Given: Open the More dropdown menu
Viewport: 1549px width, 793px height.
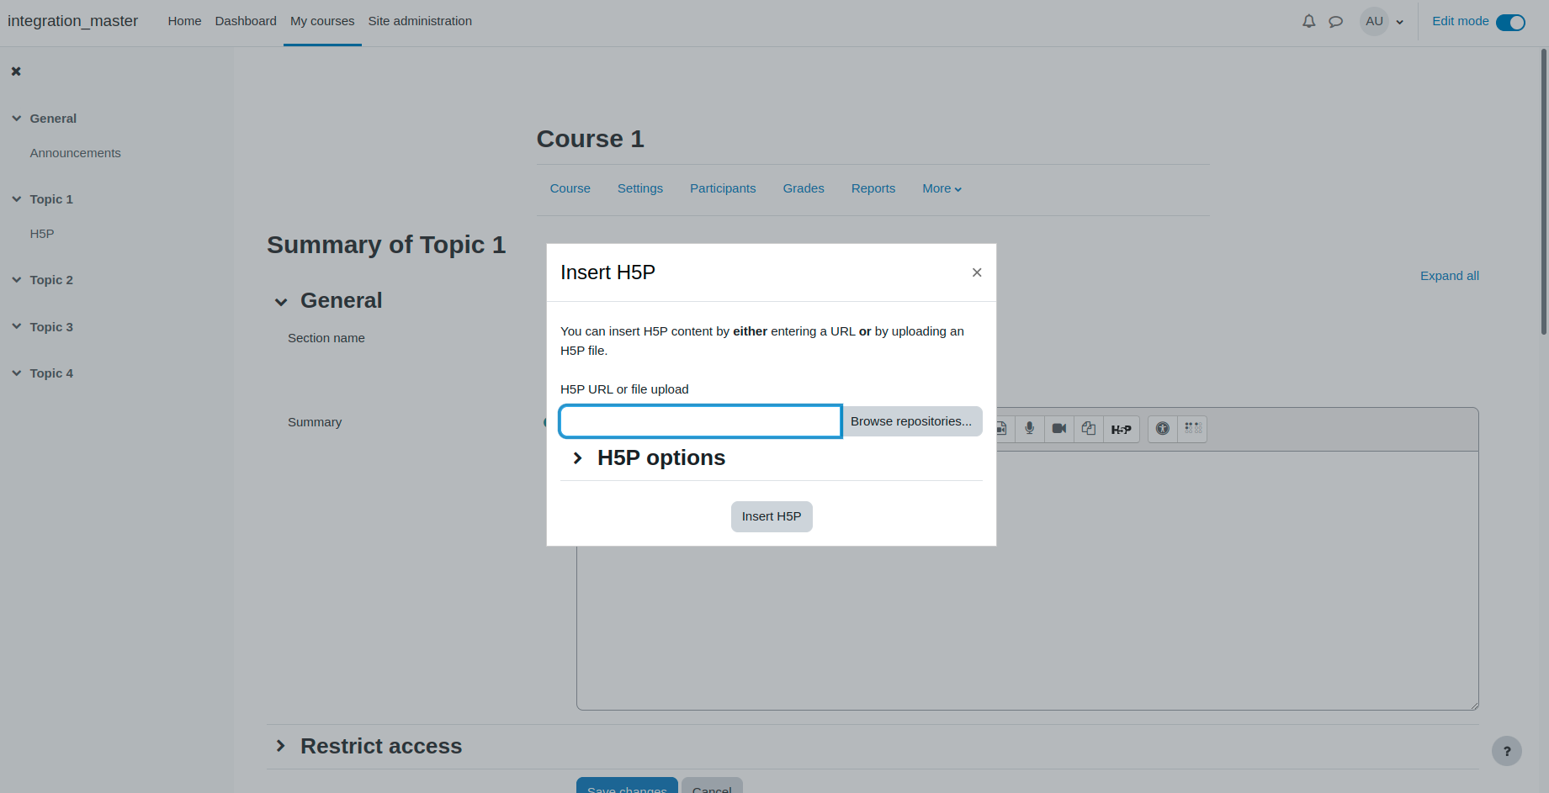Looking at the screenshot, I should pyautogui.click(x=942, y=188).
